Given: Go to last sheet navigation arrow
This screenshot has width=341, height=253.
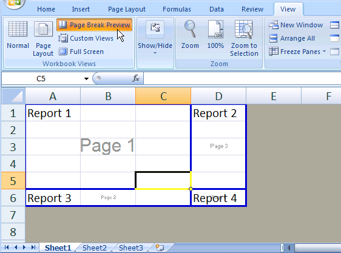Looking at the screenshot, I should [x=33, y=248].
